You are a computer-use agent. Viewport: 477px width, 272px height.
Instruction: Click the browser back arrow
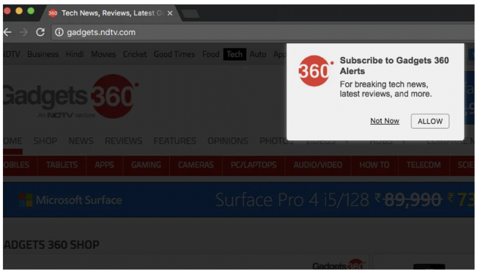[8, 32]
